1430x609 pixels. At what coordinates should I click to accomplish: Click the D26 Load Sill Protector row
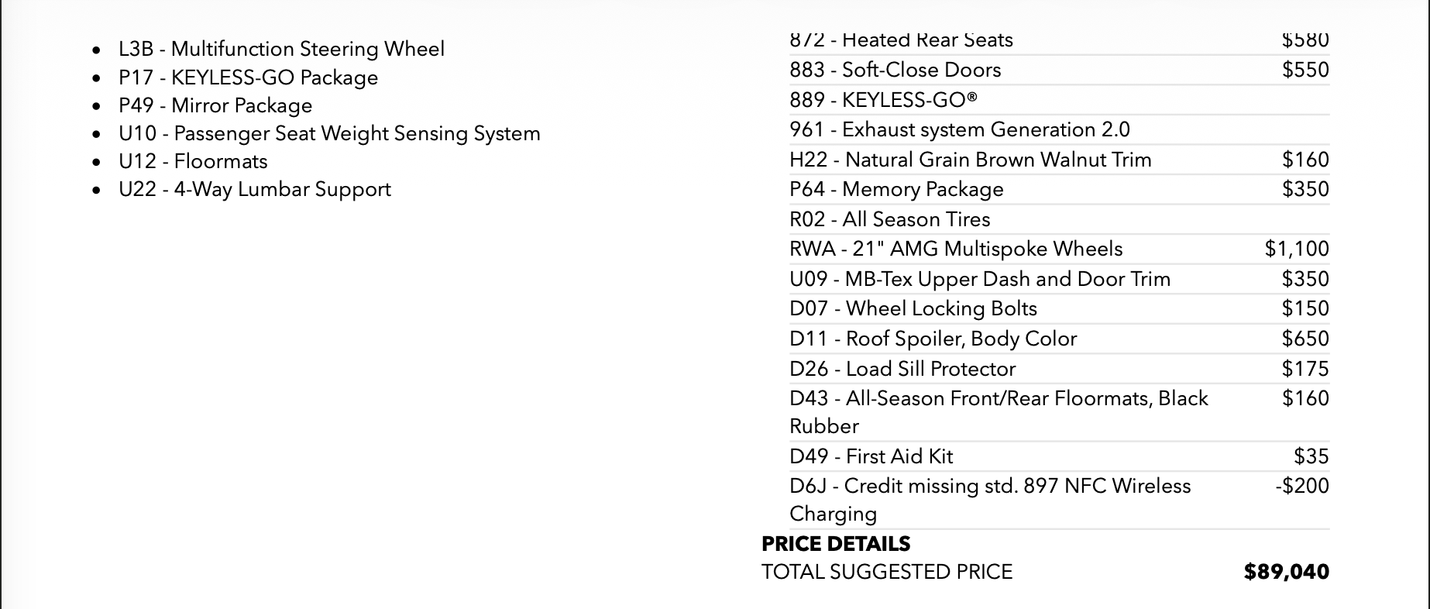tap(1059, 369)
